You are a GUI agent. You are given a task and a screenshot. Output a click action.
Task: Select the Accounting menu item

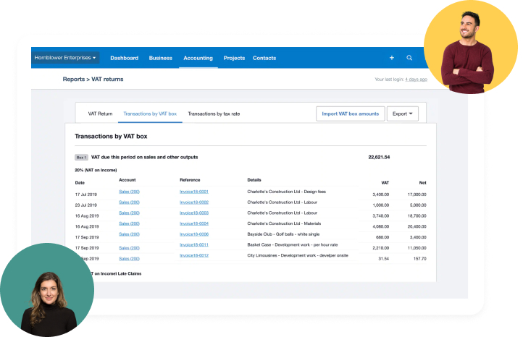(x=198, y=58)
